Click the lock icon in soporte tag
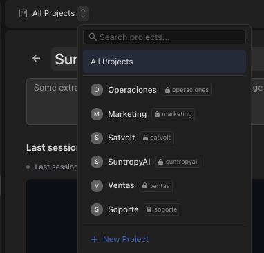Image resolution: width=264 pixels, height=253 pixels. coord(149,209)
